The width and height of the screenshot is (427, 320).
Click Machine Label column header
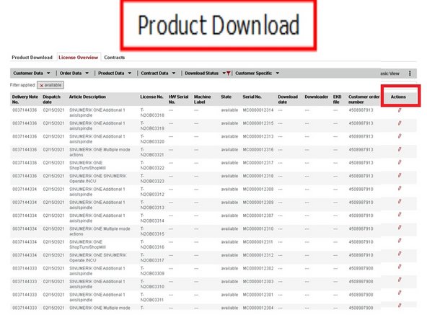tap(203, 99)
